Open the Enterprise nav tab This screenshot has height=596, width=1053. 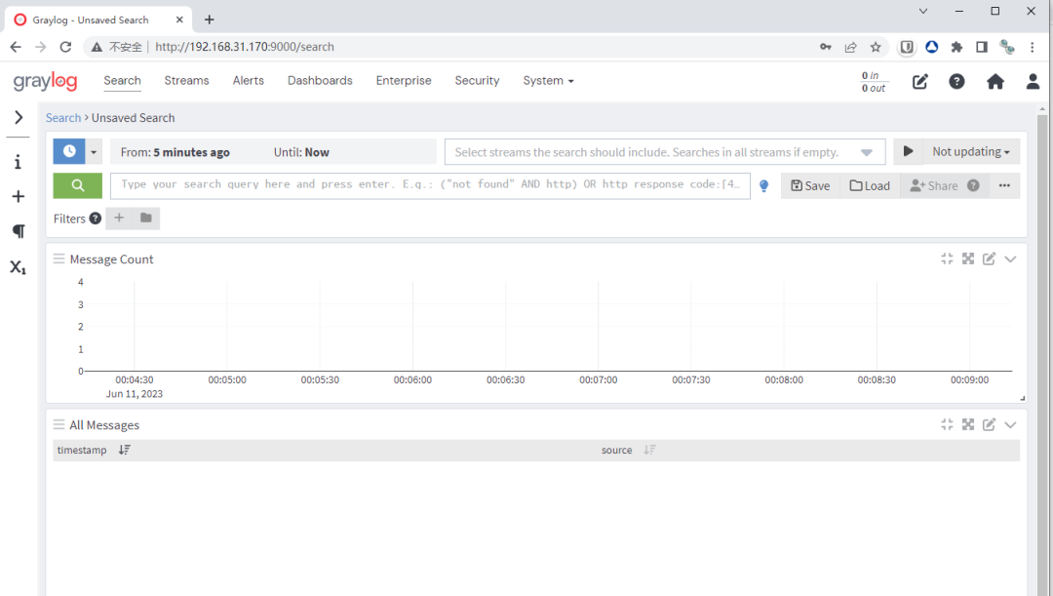tap(404, 81)
